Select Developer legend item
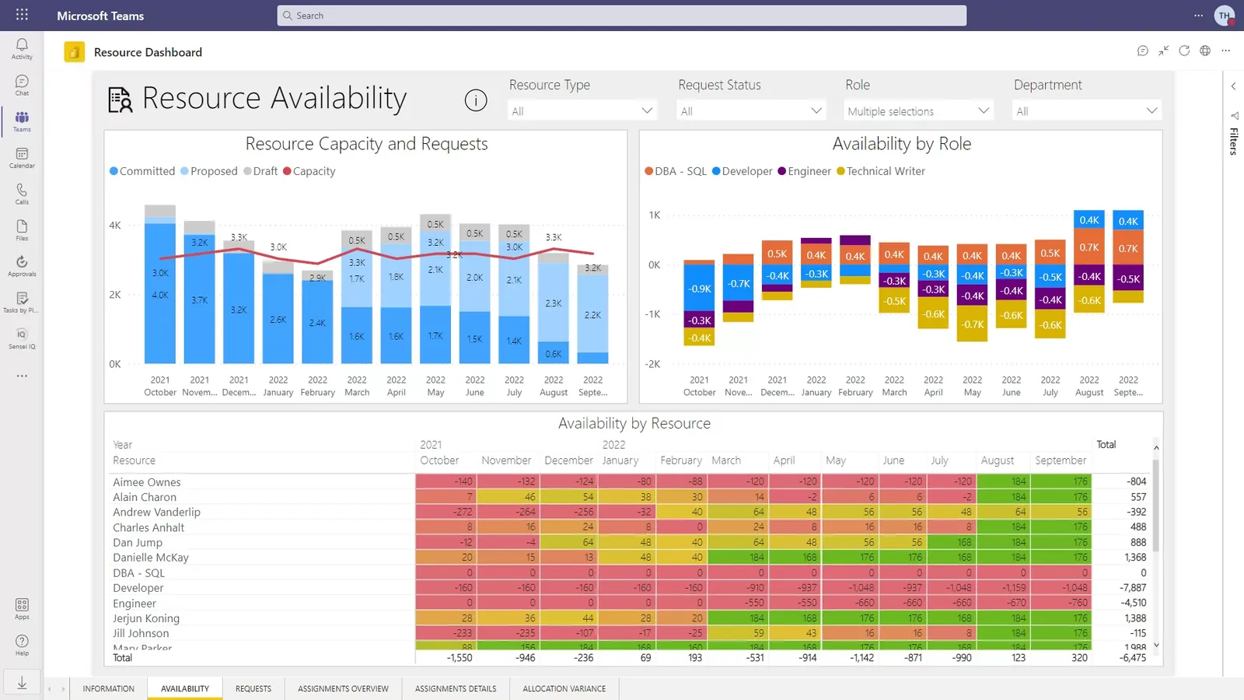Viewport: 1244px width, 700px height. tap(743, 171)
